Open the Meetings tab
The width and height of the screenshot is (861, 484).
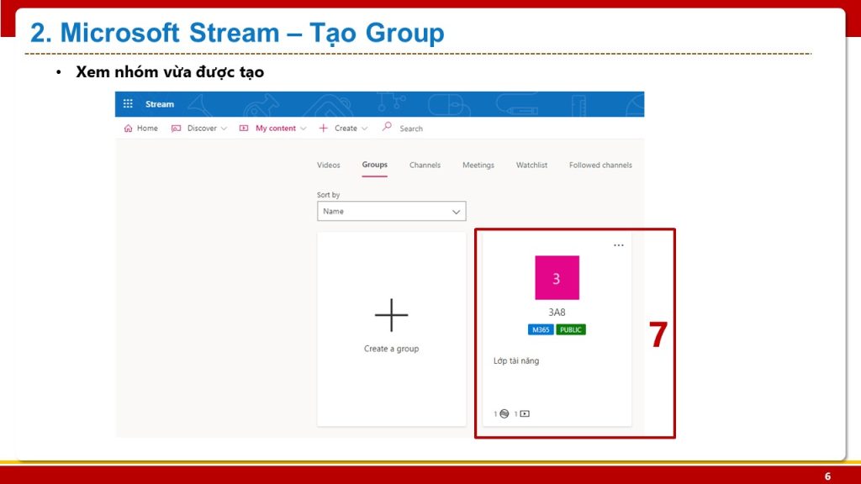(478, 166)
